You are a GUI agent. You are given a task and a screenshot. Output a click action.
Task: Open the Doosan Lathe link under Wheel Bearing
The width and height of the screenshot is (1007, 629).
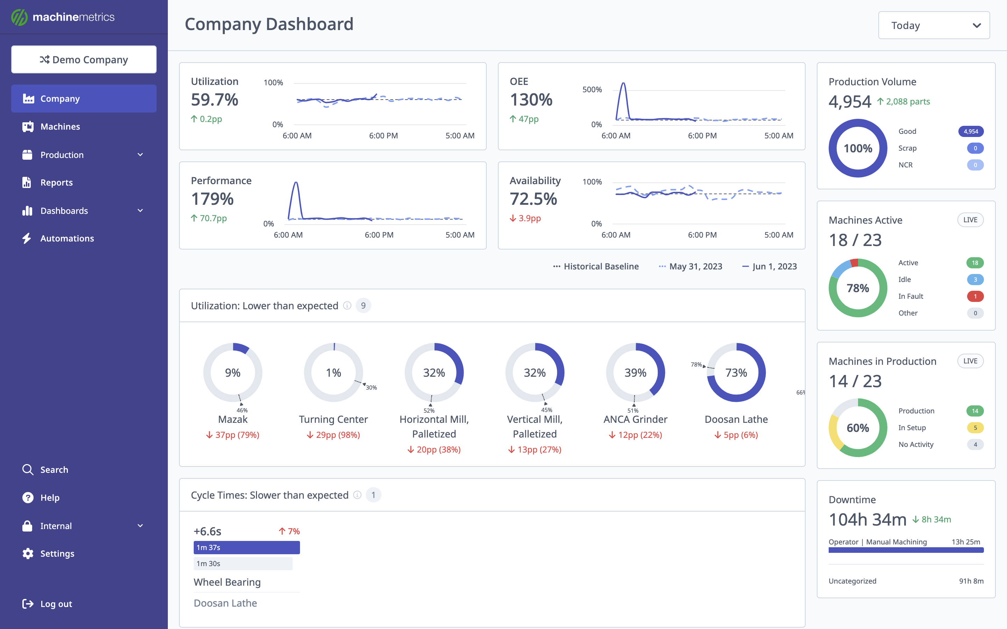point(225,602)
